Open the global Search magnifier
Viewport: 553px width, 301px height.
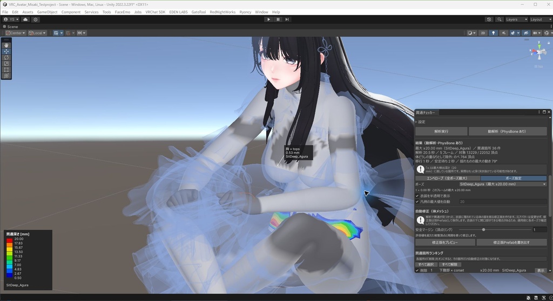point(499,19)
